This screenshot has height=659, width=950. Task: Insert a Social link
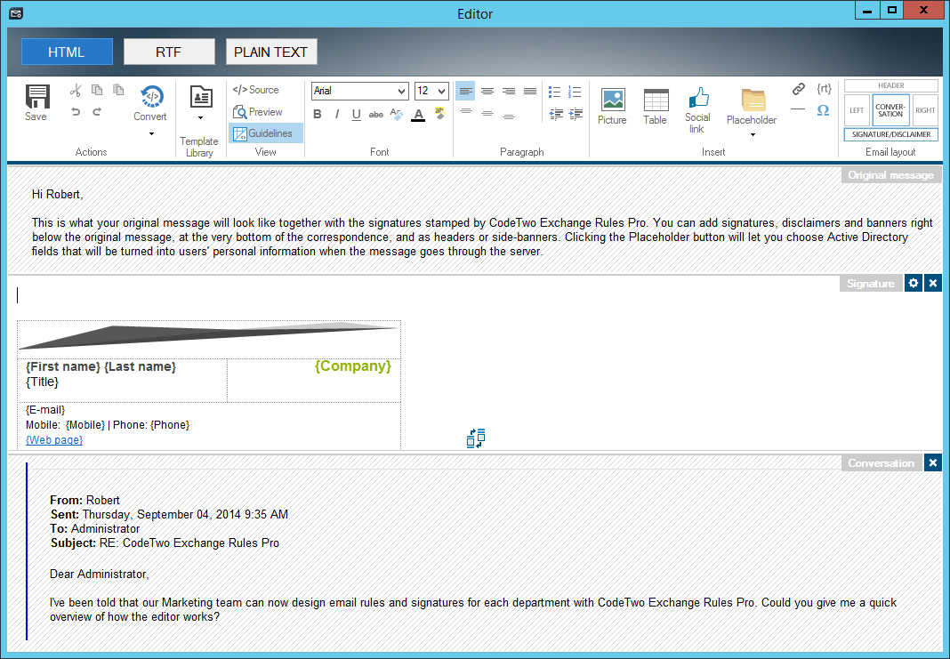pos(697,109)
